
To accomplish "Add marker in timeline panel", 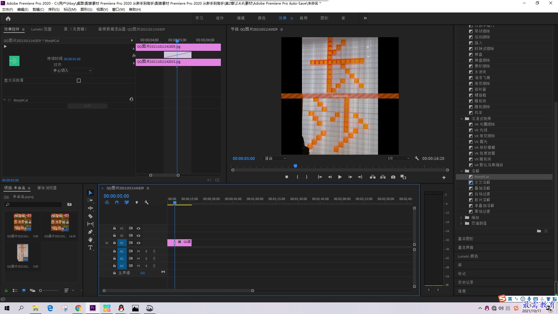I will point(137,202).
